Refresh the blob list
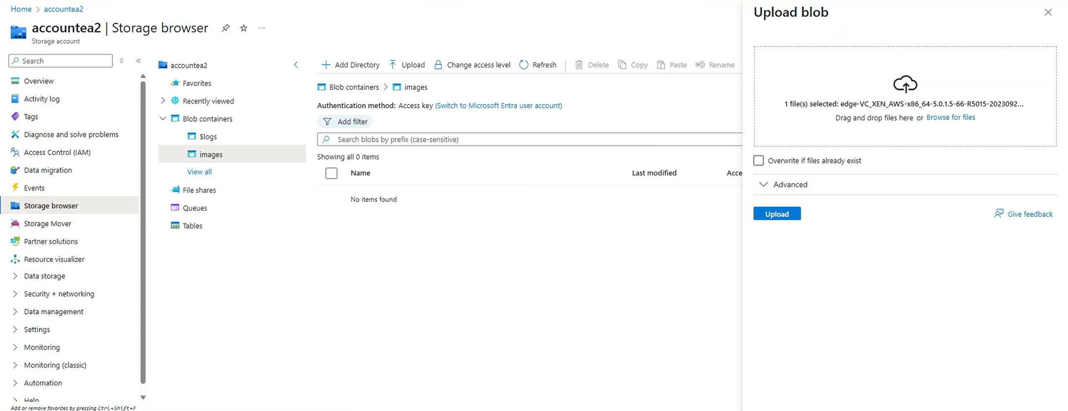Image resolution: width=1068 pixels, height=411 pixels. coord(538,65)
